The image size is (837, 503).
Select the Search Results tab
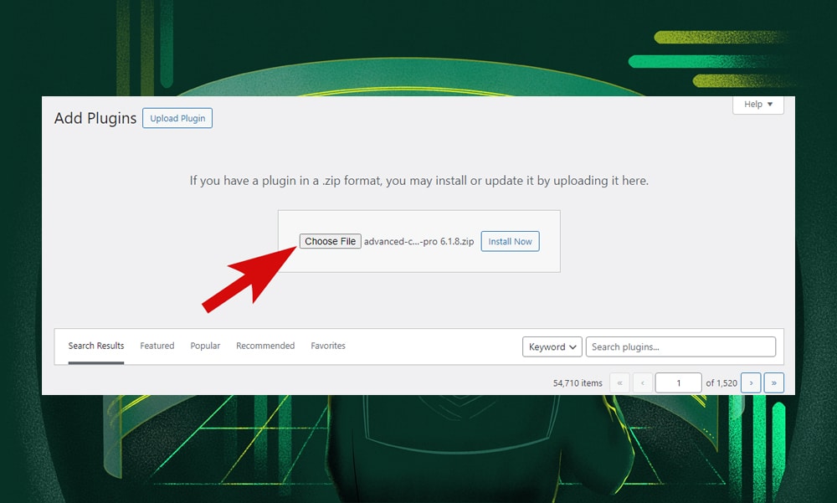pos(95,345)
